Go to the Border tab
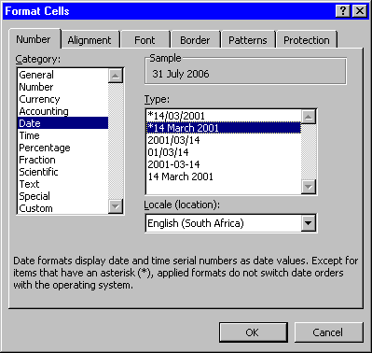Viewport: 372px width, 353px height. click(x=195, y=40)
